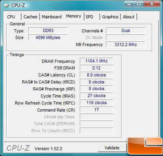163x156 pixels.
Task: Switch to the Graphics tab
Action: 110,17
